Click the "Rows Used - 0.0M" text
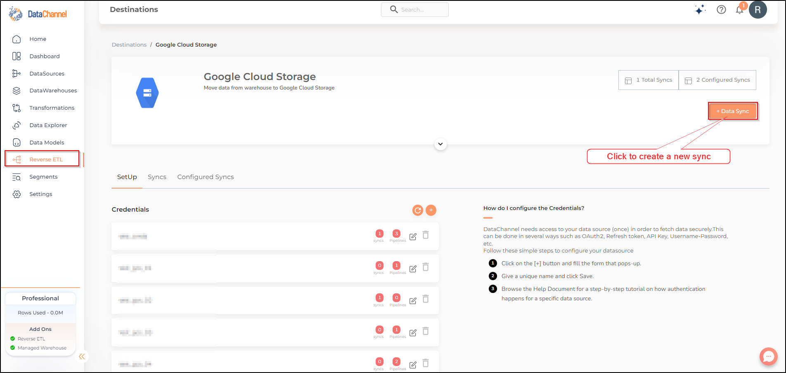This screenshot has height=373, width=786. pos(40,313)
